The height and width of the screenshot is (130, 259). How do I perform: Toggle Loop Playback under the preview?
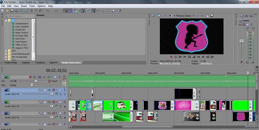pos(176,57)
